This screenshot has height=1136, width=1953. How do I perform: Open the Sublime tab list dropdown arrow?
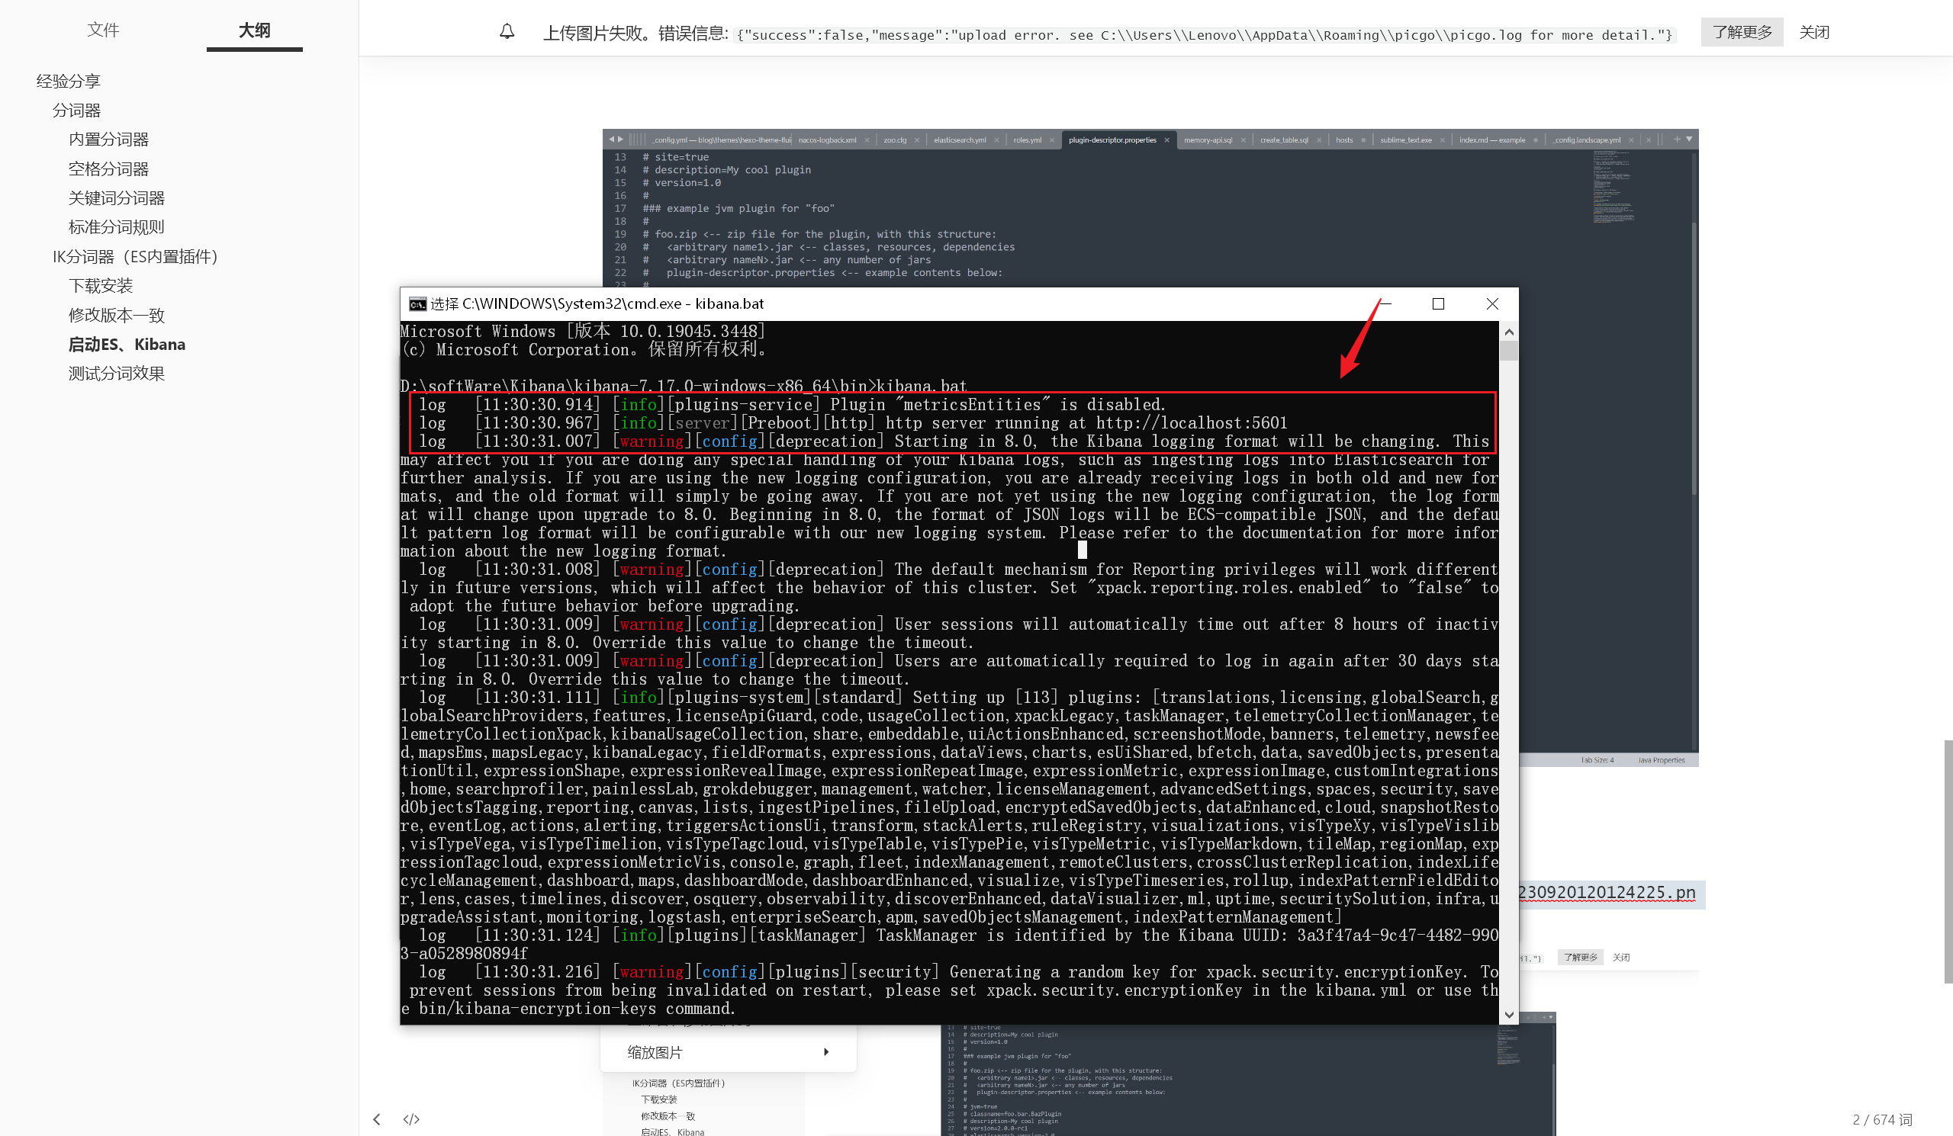pyautogui.click(x=1690, y=140)
